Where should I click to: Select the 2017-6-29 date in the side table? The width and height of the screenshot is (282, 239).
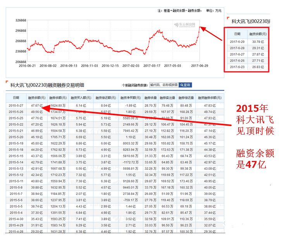pyautogui.click(x=237, y=42)
